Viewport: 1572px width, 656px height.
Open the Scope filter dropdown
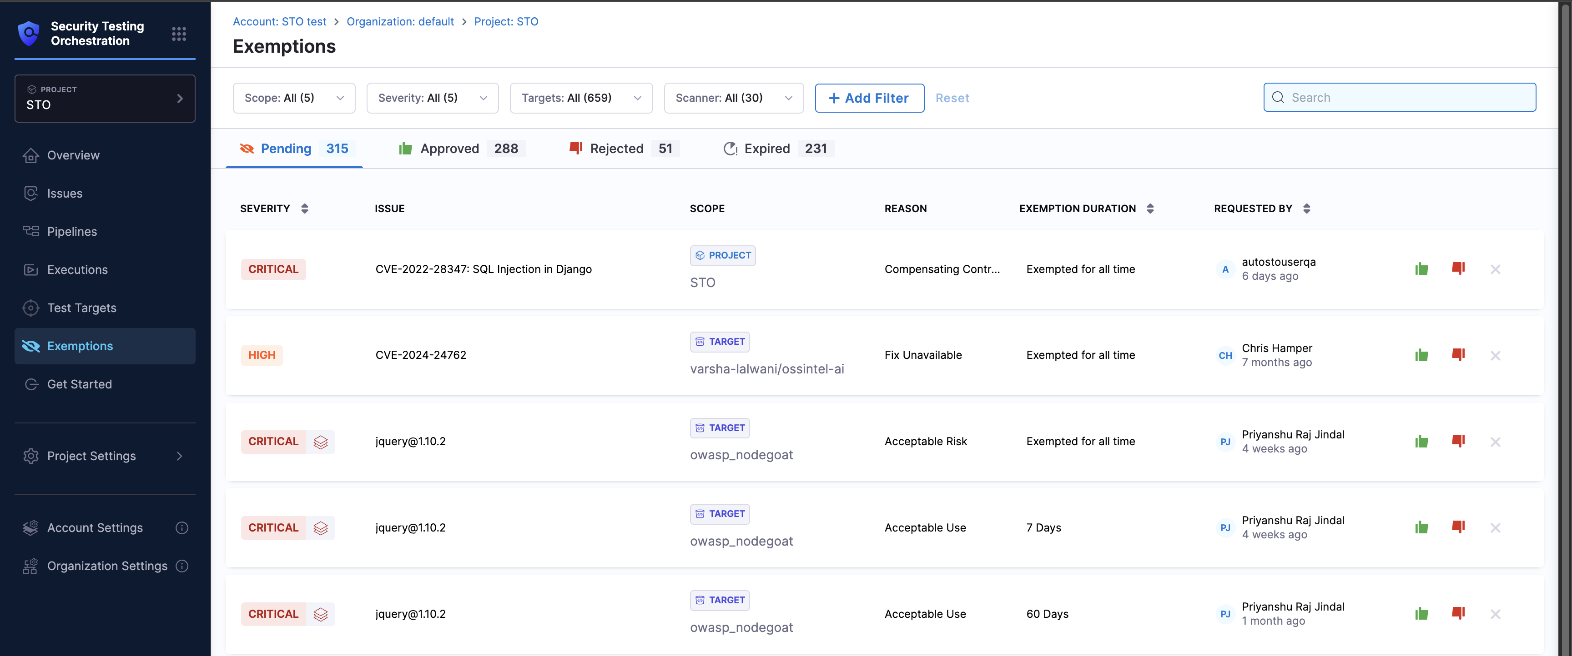click(293, 98)
